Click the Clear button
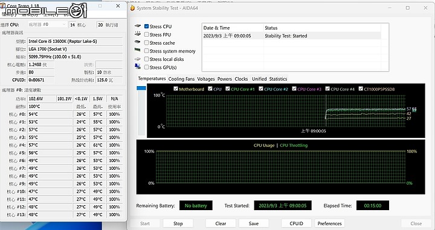Viewport: 435px width, 230px height. pos(221,223)
